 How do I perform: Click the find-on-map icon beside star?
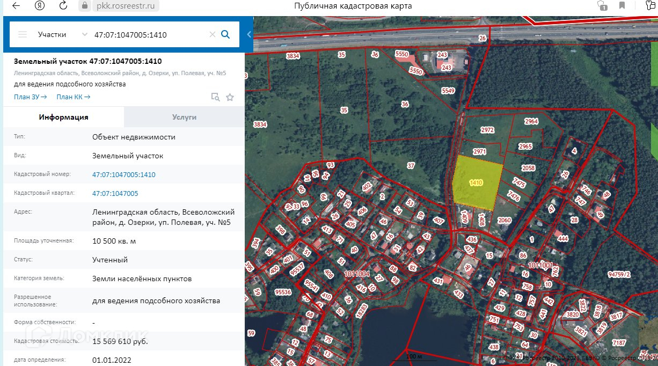click(x=215, y=97)
